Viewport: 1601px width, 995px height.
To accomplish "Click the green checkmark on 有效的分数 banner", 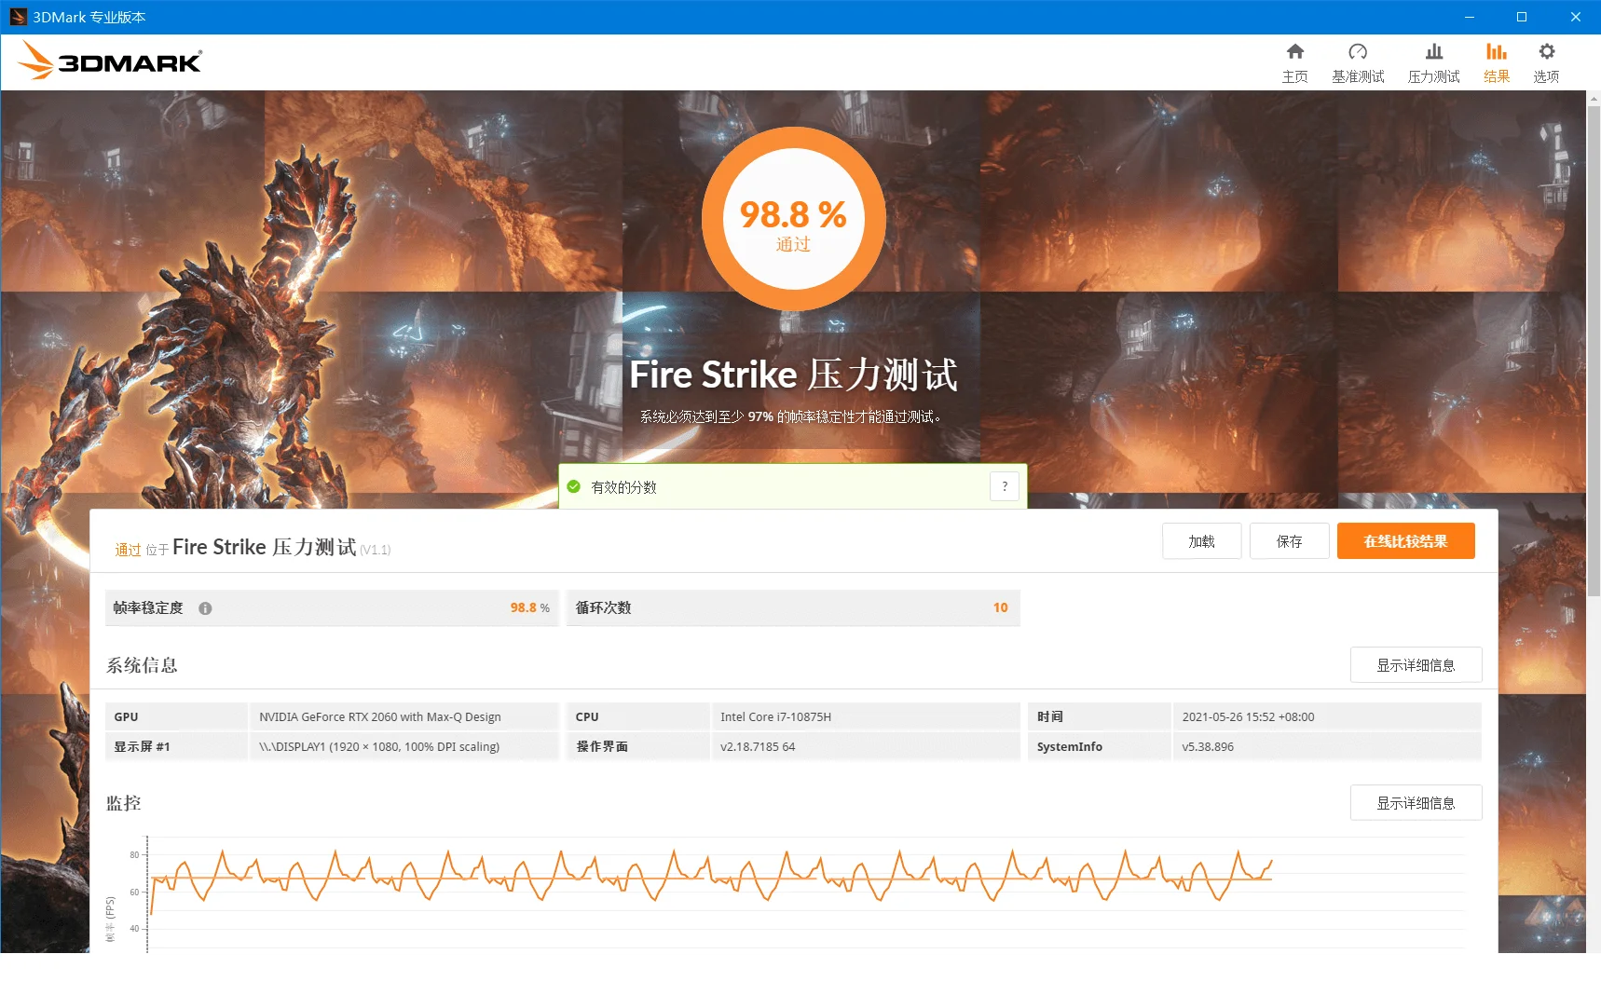I will pos(572,486).
